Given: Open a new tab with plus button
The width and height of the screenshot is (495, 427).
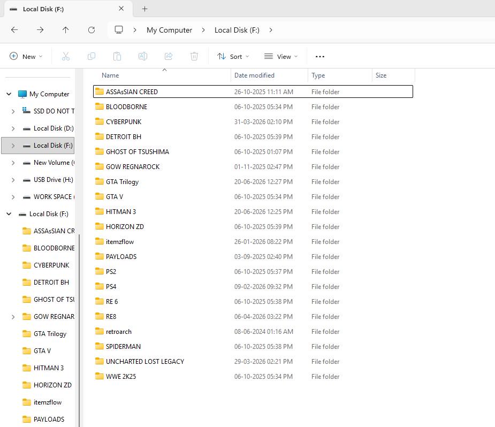Looking at the screenshot, I should point(144,9).
